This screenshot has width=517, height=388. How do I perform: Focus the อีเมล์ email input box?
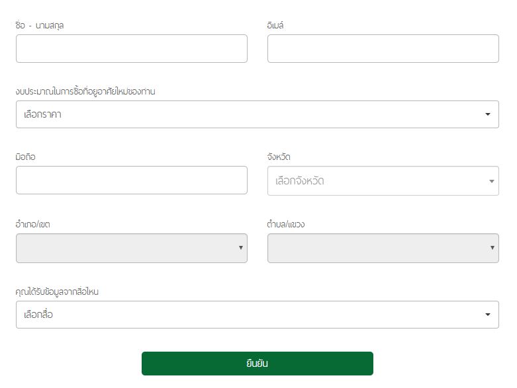coord(383,49)
